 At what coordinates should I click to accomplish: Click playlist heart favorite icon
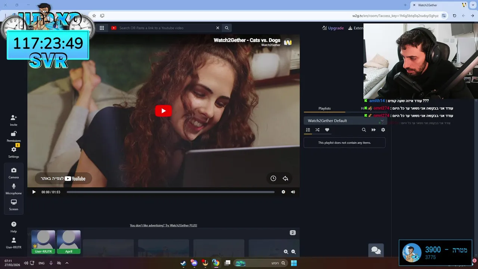[x=327, y=130]
